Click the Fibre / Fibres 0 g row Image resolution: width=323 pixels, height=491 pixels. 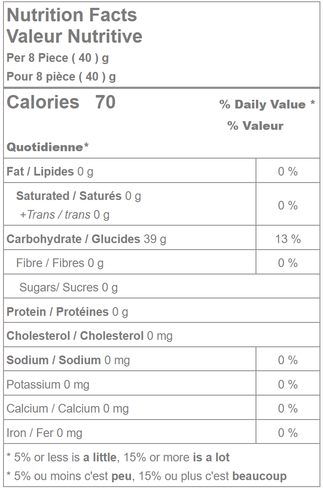[60, 263]
